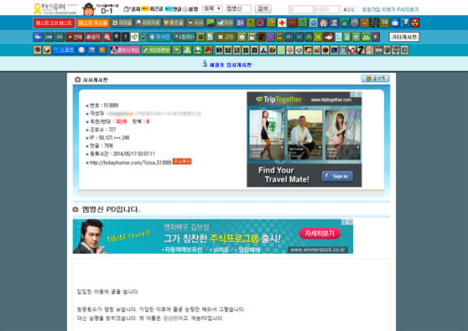Open the shopping cart board icon

[405, 23]
